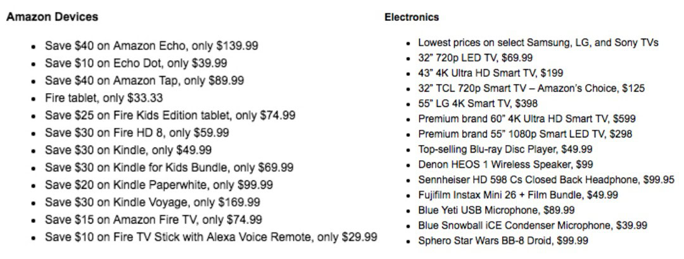
Task: Click the 43" 4K Ultra HD Smart TV
Action: (490, 73)
